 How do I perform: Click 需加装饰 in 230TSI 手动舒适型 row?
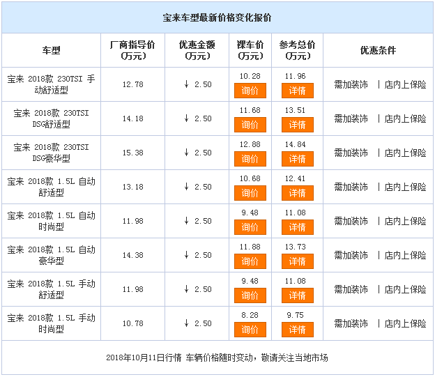(x=351, y=84)
